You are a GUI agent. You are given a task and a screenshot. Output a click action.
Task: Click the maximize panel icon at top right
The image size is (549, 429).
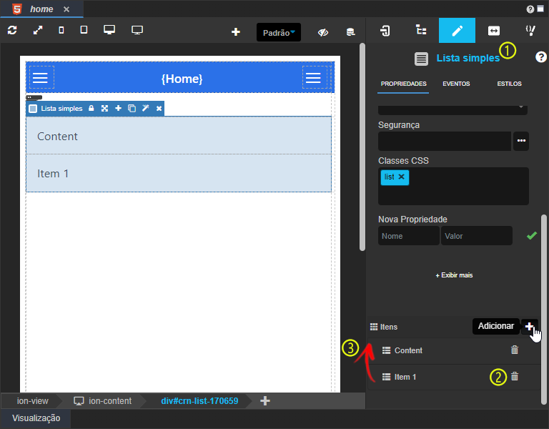pyautogui.click(x=540, y=9)
